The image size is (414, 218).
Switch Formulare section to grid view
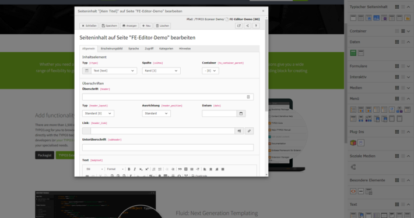(x=397, y=66)
